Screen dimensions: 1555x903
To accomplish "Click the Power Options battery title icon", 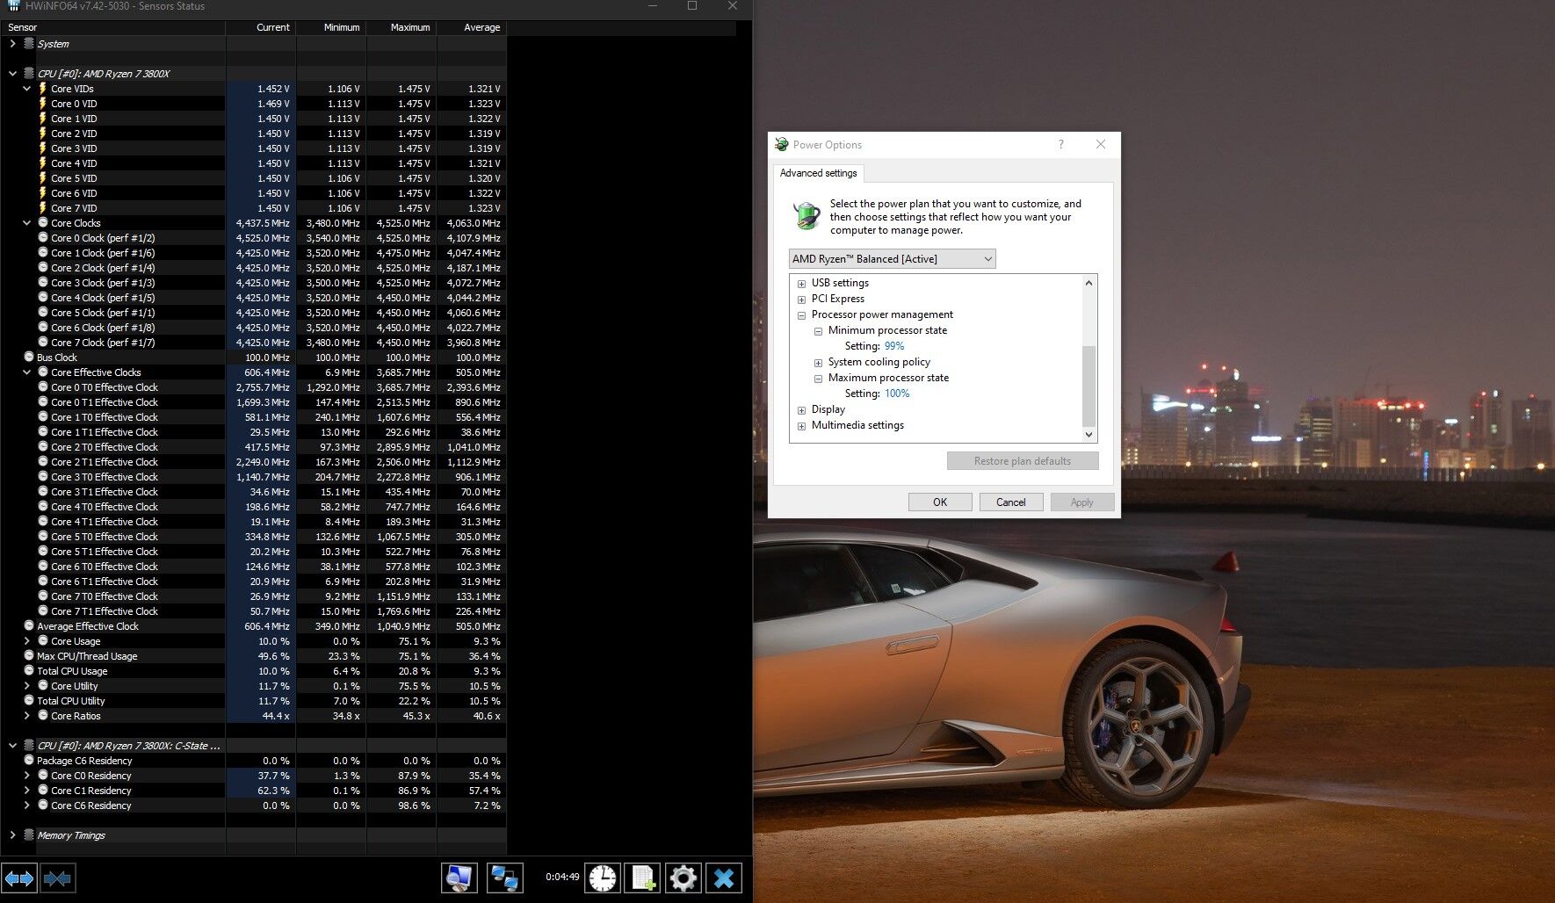I will pos(781,144).
